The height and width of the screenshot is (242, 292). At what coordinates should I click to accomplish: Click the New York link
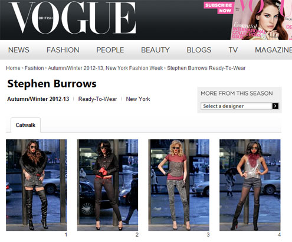(138, 99)
